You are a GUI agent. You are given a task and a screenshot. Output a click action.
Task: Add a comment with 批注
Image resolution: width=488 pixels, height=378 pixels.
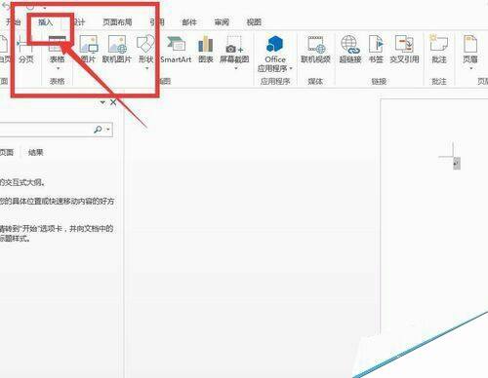tap(439, 50)
